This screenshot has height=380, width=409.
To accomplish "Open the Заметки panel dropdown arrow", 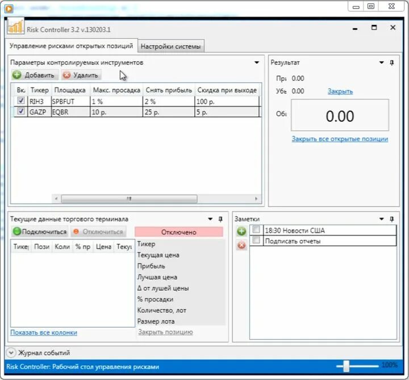I will tap(381, 219).
